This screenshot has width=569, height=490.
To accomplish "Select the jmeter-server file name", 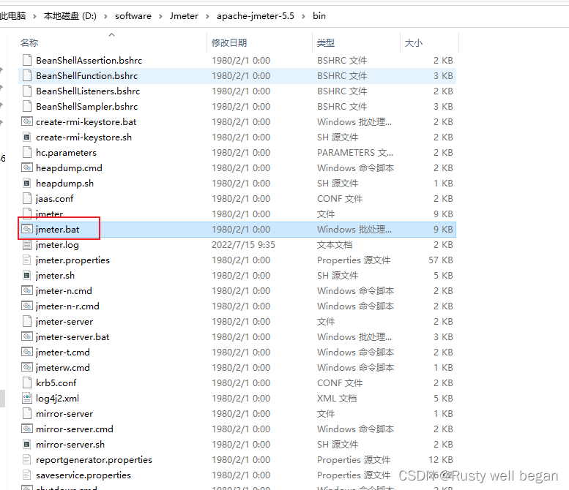I will pos(64,322).
